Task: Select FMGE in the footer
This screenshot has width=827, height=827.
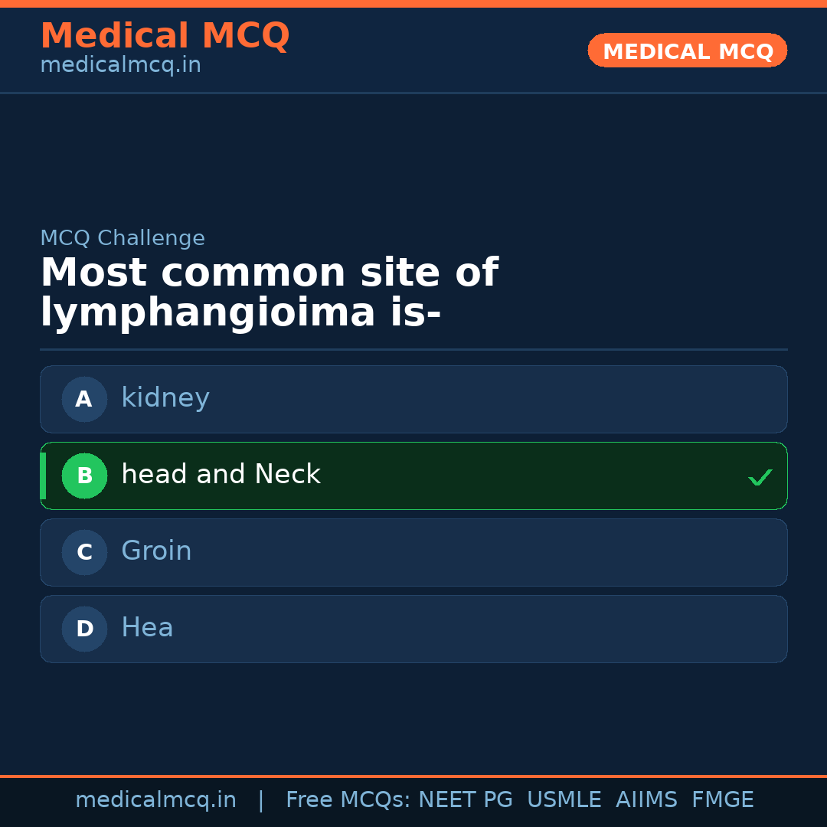Action: (x=722, y=800)
